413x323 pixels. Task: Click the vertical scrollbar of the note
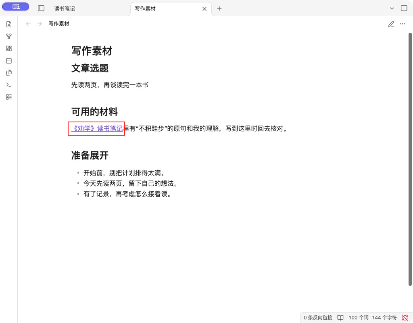[410, 159]
